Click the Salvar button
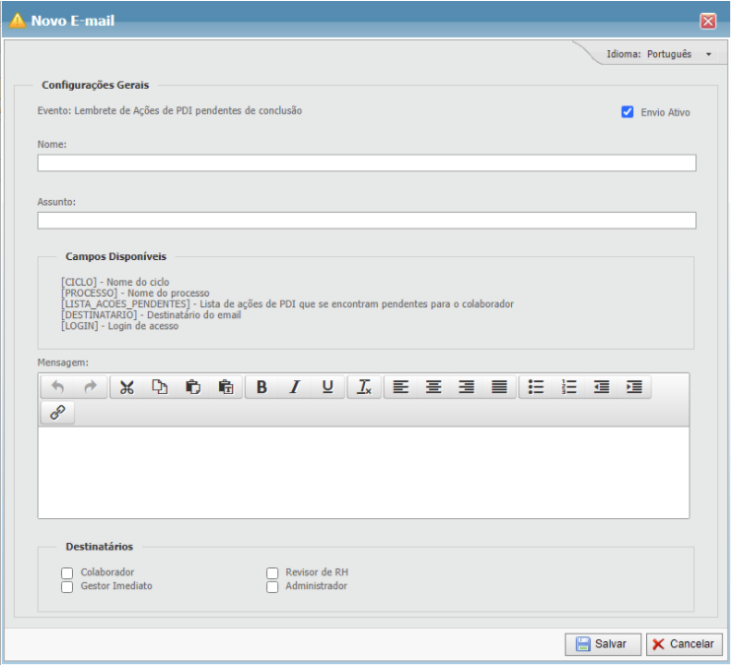The image size is (733, 665). pos(602,643)
